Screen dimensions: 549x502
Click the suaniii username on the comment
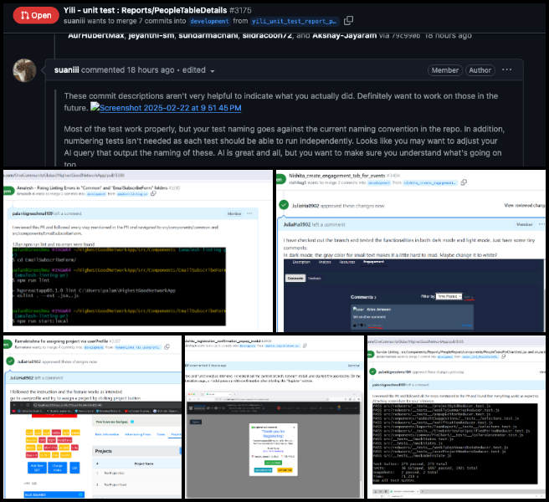click(x=66, y=70)
